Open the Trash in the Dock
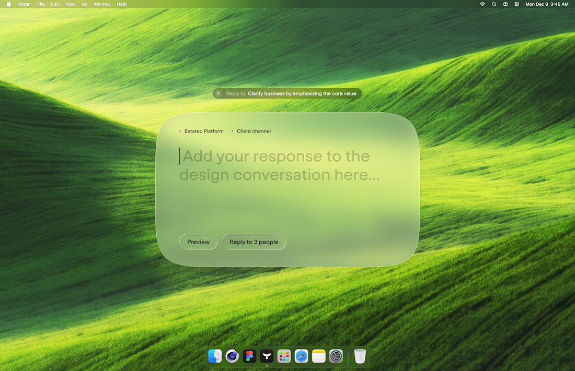575x371 pixels. [x=360, y=356]
